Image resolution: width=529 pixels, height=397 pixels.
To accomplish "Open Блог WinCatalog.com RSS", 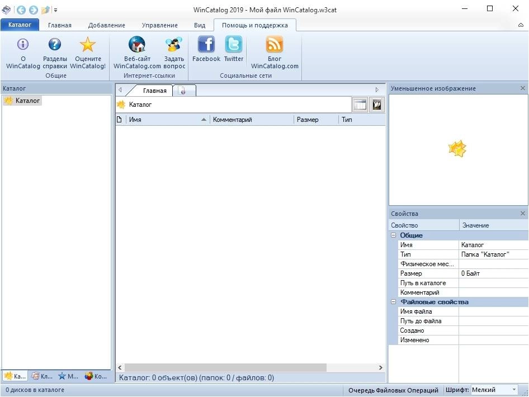I will click(x=275, y=53).
